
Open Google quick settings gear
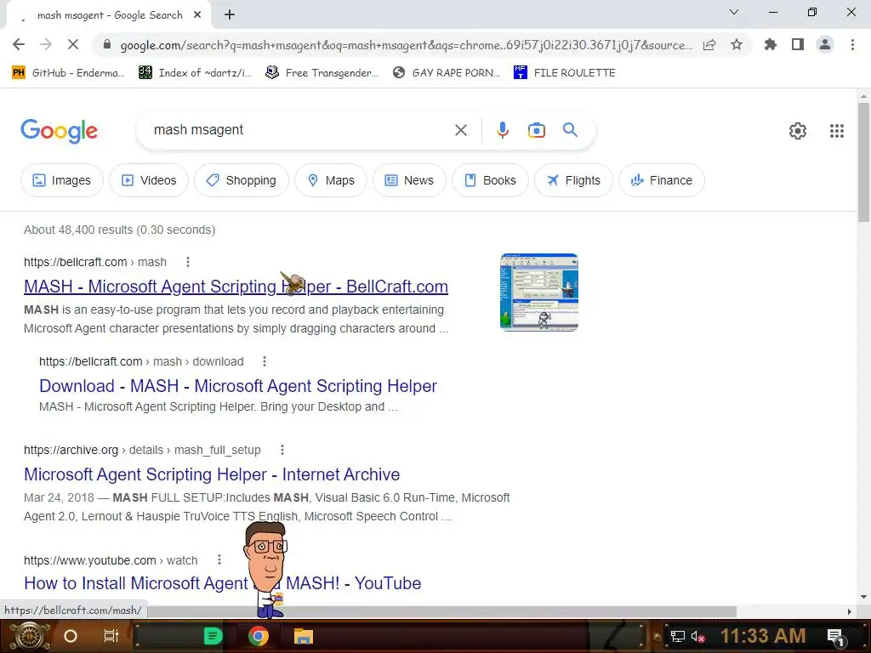798,130
